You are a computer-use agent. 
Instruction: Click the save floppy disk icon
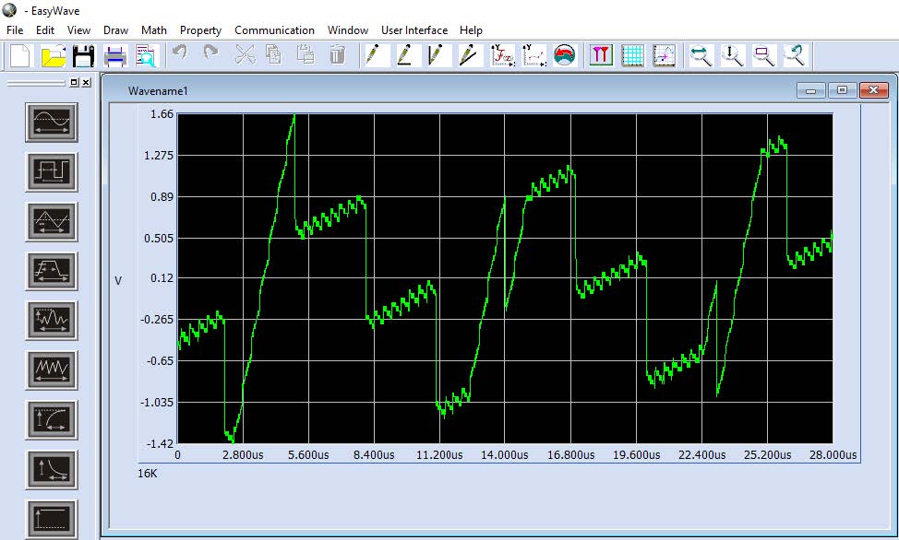[x=83, y=55]
